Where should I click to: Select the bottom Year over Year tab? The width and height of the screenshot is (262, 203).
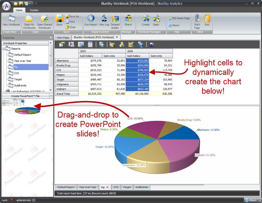point(88,187)
